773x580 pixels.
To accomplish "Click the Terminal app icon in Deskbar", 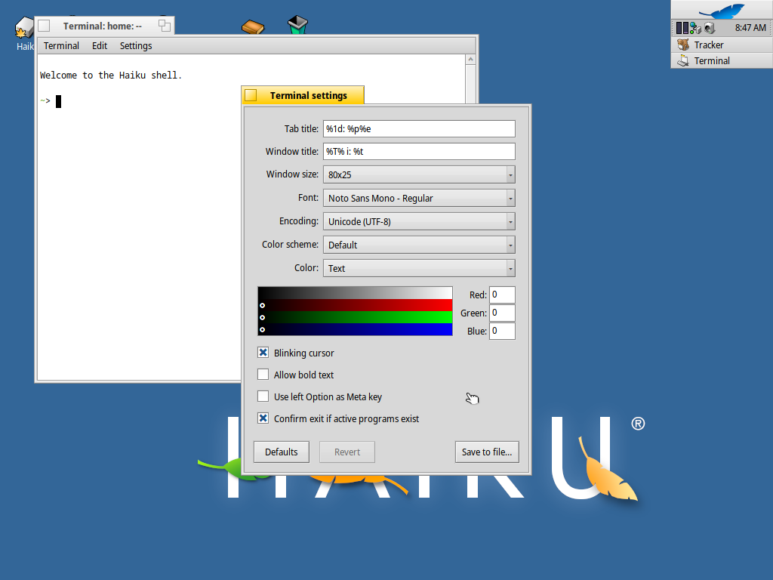I will [682, 60].
